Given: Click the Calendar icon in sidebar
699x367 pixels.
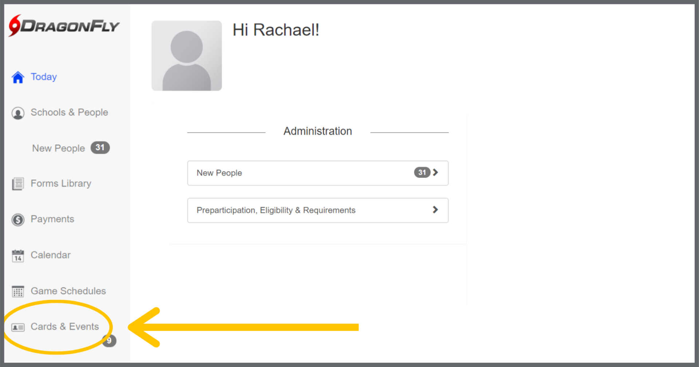Looking at the screenshot, I should coord(18,256).
